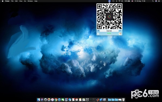
Task: Open the Go menu
Action: (25, 1)
